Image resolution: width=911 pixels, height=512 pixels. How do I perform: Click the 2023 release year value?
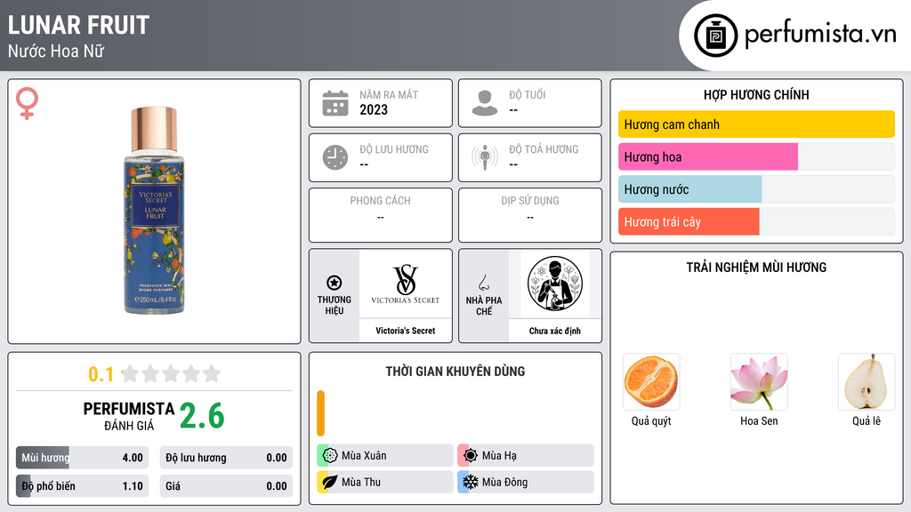[374, 109]
